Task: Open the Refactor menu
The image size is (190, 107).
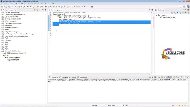Action: tap(17, 4)
